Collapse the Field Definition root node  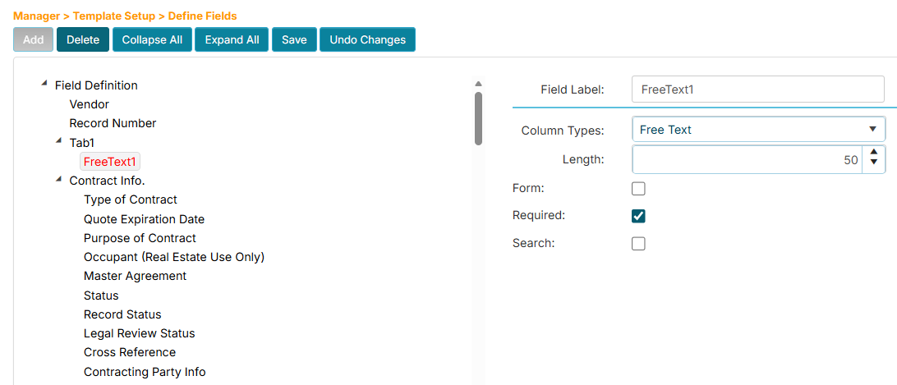click(44, 83)
